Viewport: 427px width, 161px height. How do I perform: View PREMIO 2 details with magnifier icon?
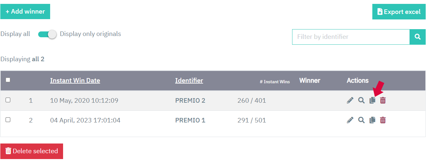coord(361,100)
